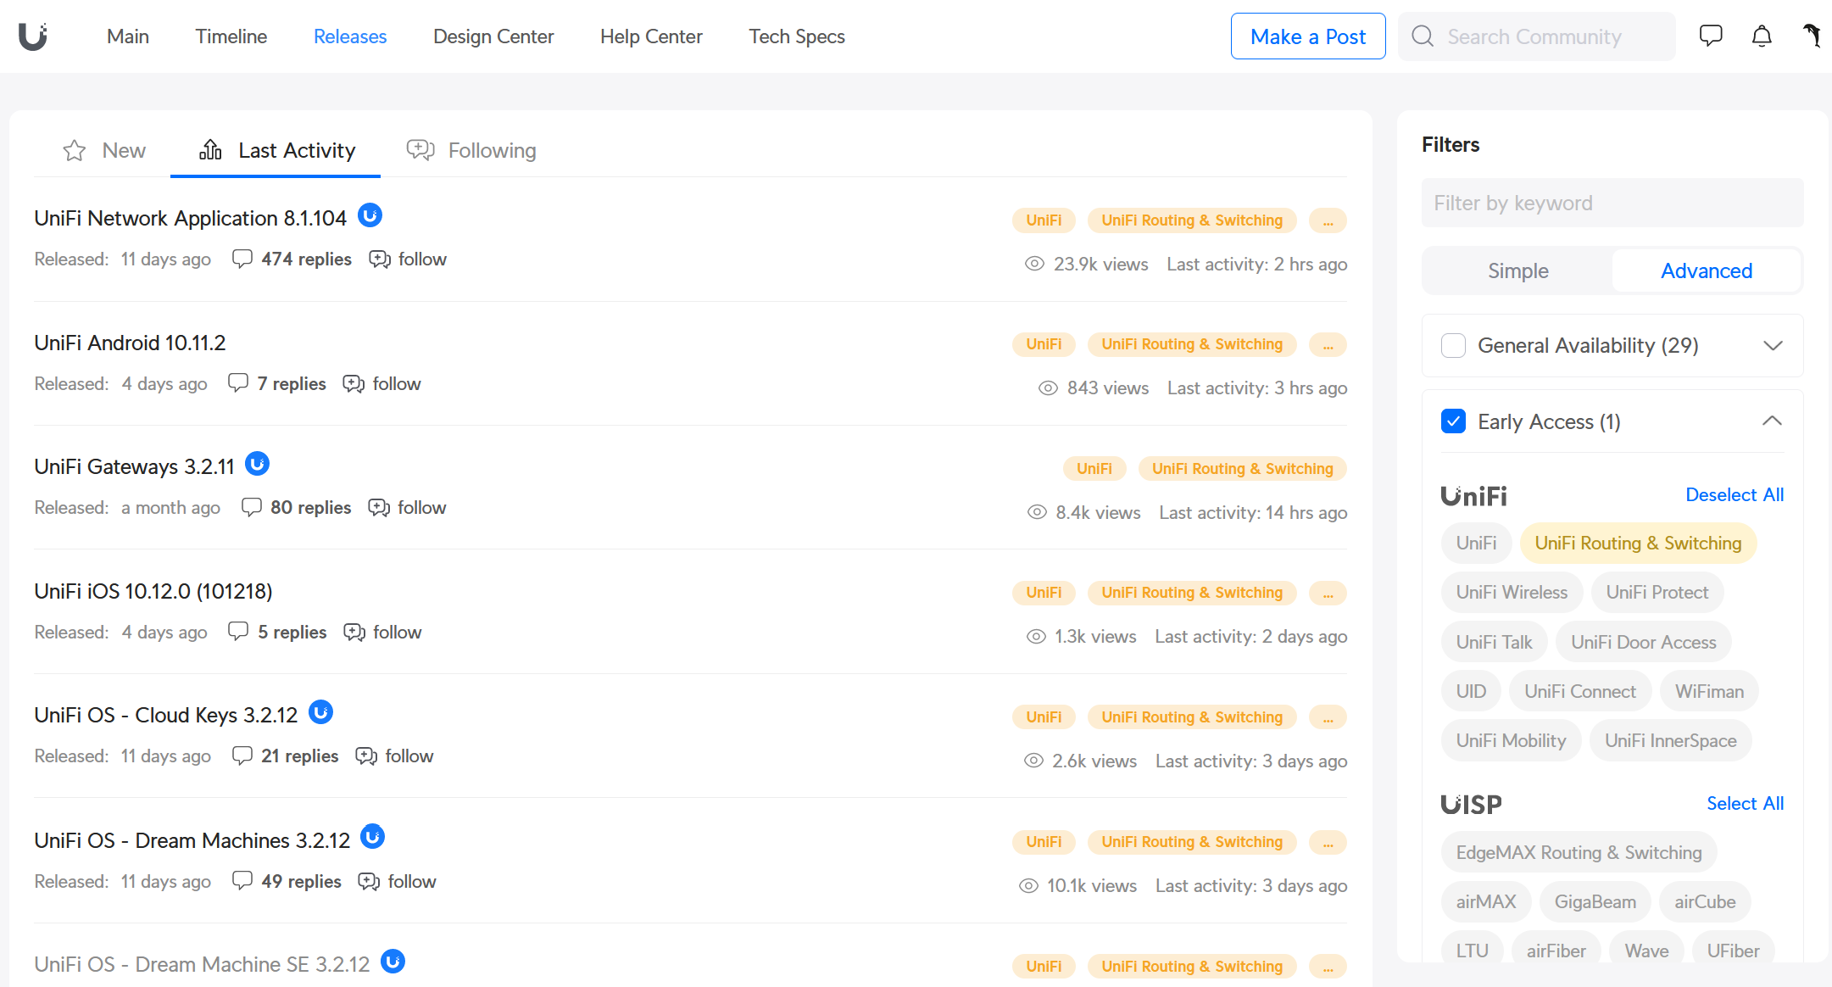This screenshot has width=1832, height=987.
Task: Open the user profile avatar
Action: (1811, 36)
